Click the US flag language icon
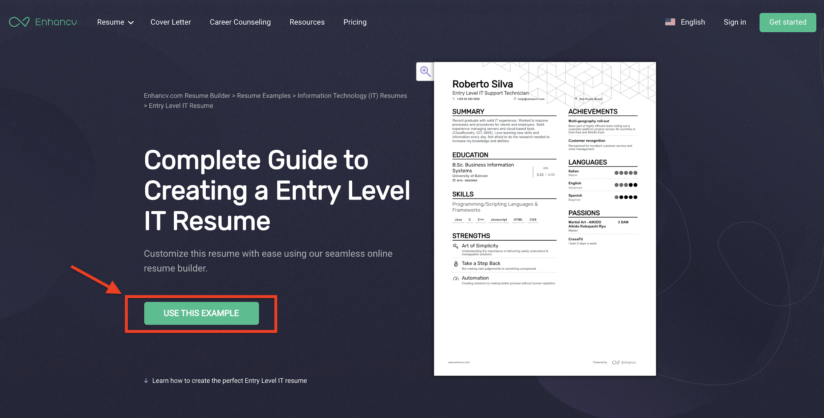 (x=670, y=22)
